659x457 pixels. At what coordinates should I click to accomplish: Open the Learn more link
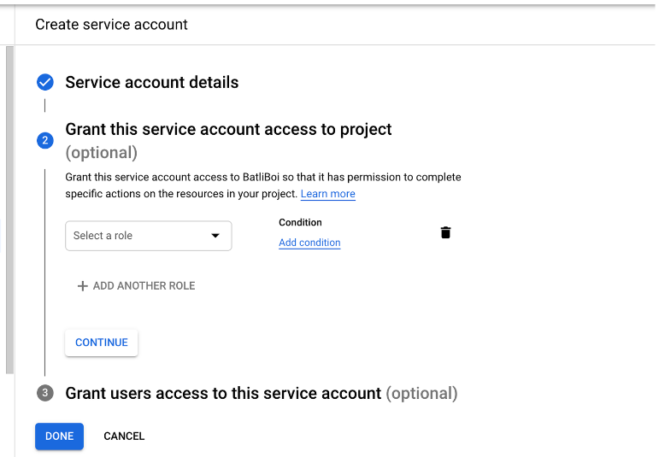tap(327, 194)
